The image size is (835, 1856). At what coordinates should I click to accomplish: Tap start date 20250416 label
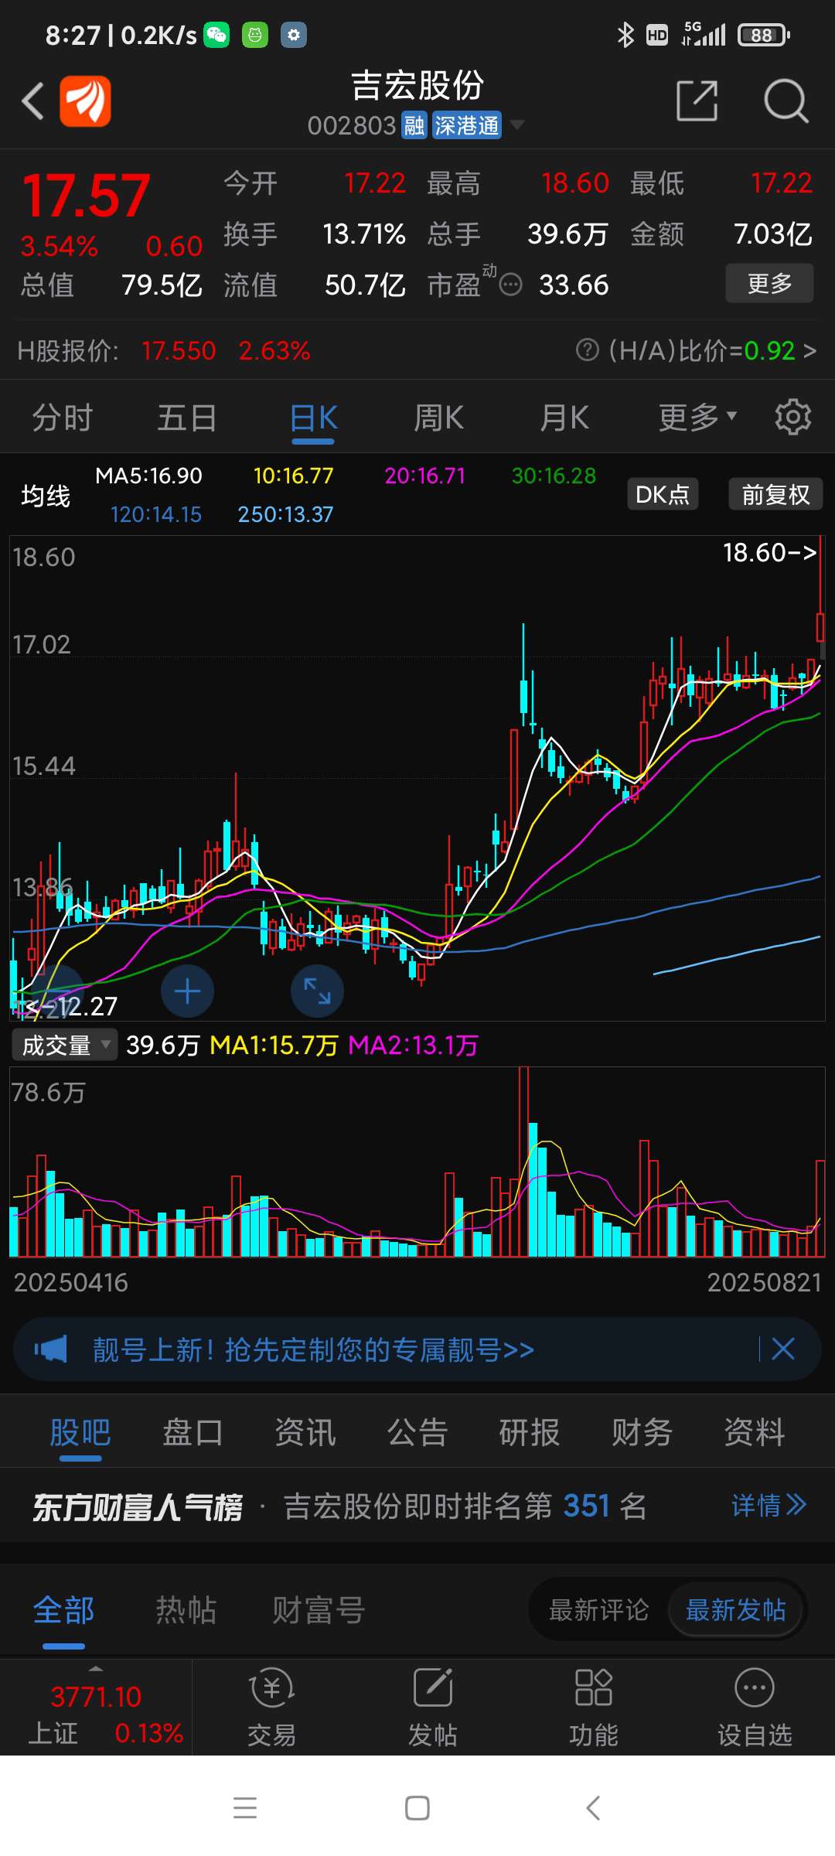click(x=71, y=1282)
